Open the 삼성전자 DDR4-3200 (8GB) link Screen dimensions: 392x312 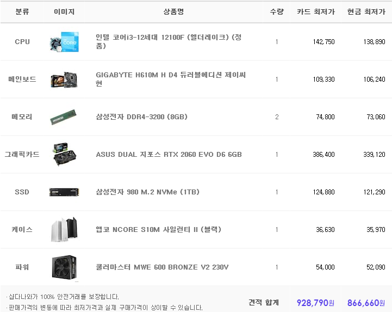tap(141, 117)
